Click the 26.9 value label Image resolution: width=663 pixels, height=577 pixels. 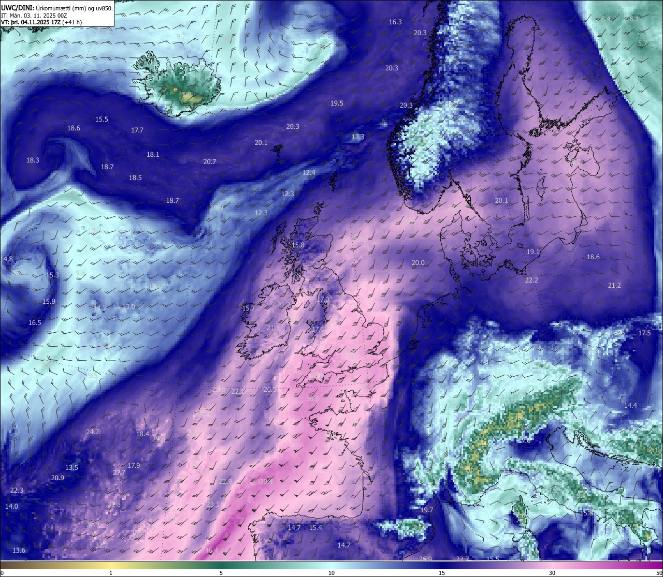[425, 559]
